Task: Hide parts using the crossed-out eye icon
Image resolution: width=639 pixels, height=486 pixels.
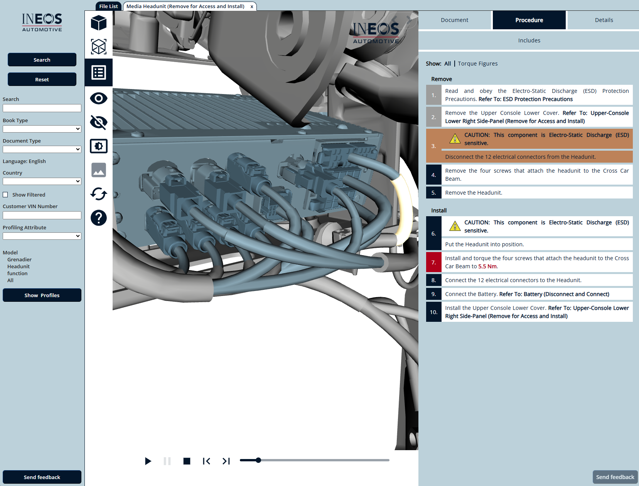Action: 99,122
